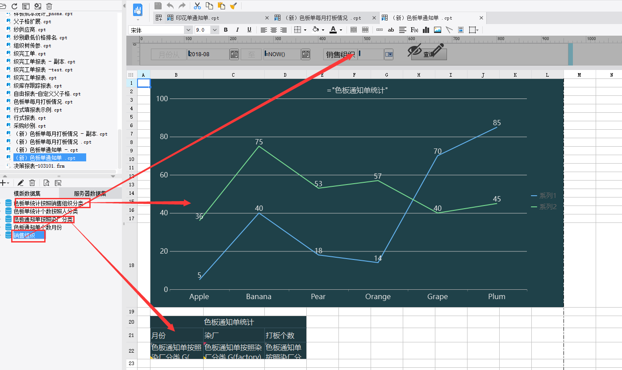Select the 销售组织 dataset

(29, 235)
